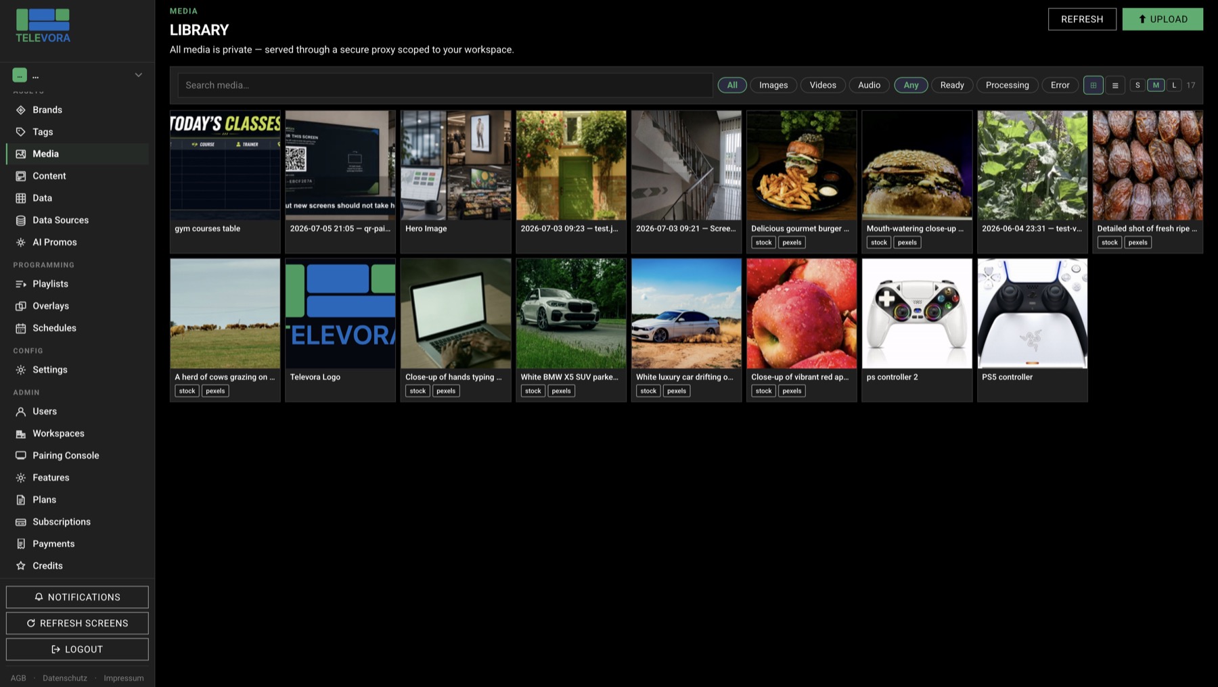This screenshot has height=687, width=1218.
Task: Open the White BMW X5 SUV image
Action: pyautogui.click(x=571, y=314)
